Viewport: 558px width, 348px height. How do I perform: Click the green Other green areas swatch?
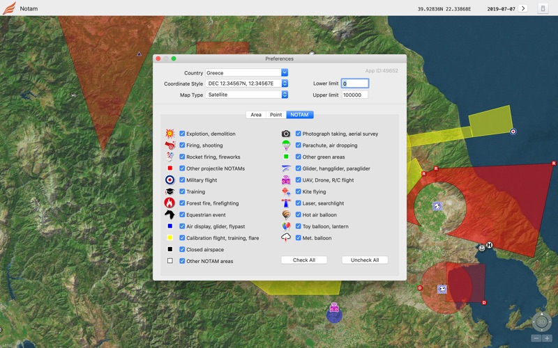coord(286,157)
